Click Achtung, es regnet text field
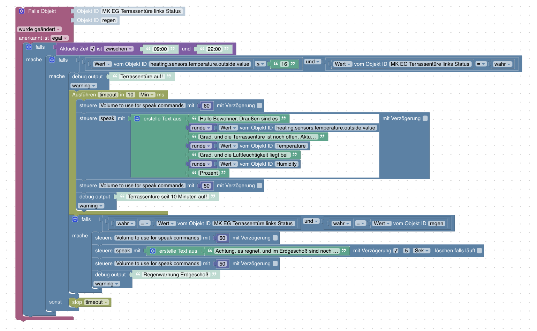The width and height of the screenshot is (537, 331). point(277,251)
